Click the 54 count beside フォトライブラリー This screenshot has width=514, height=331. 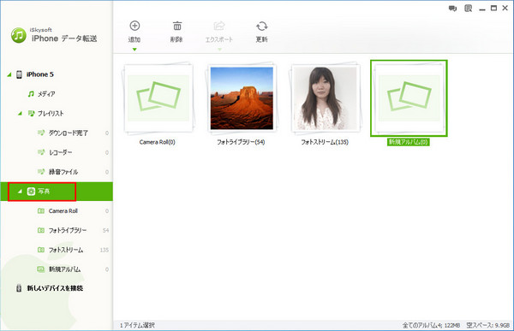click(x=105, y=230)
